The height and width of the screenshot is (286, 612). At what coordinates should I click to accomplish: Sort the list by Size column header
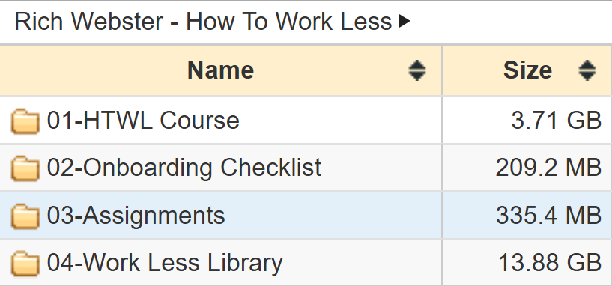[527, 70]
